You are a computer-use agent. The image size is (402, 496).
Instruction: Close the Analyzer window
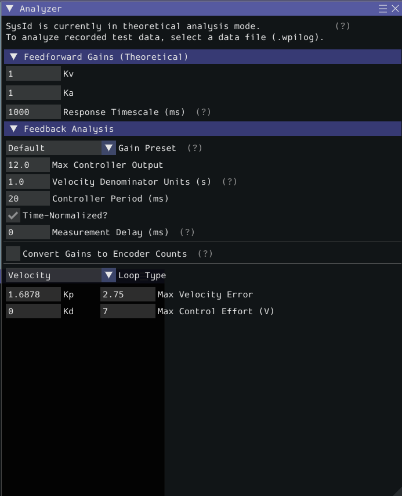(x=395, y=9)
